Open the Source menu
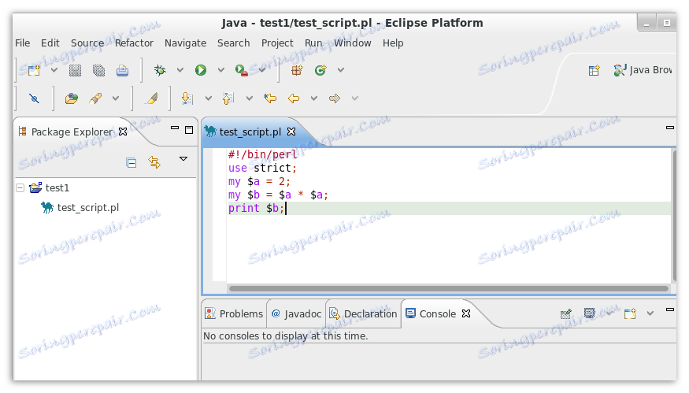689x393 pixels. [87, 43]
